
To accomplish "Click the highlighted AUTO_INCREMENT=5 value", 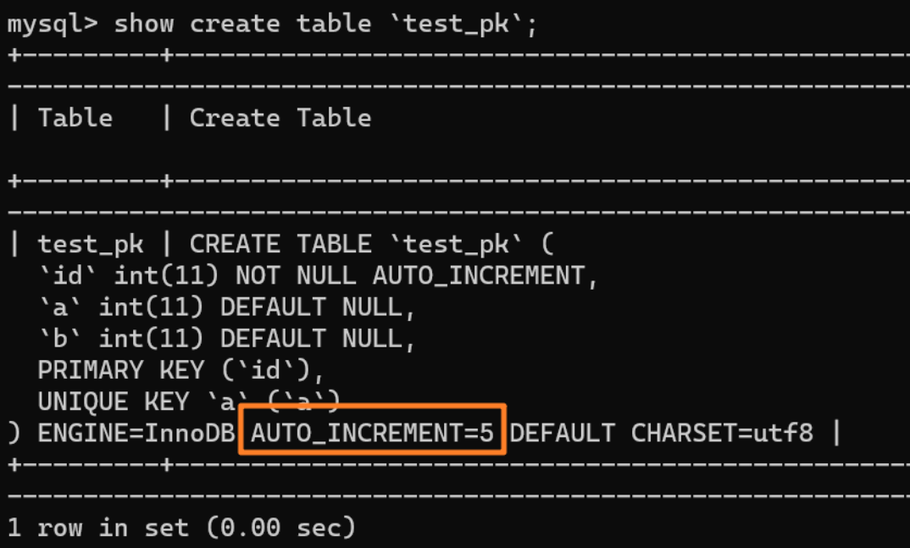I will tap(372, 433).
